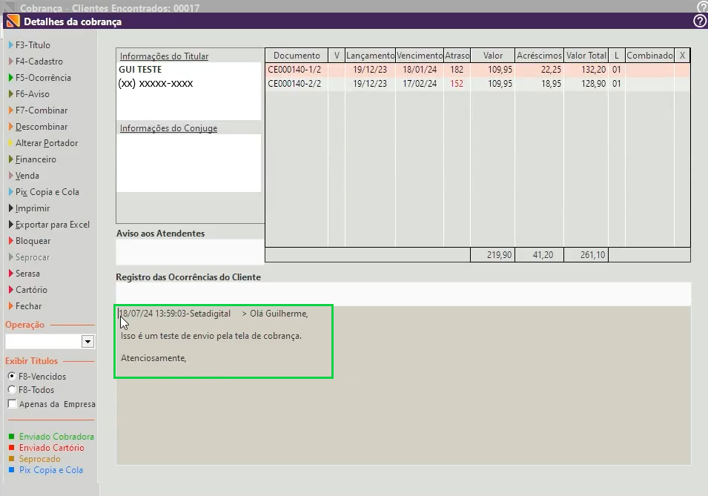708x496 pixels.
Task: Click the Aviso aos Atendentes text field
Action: 190,251
